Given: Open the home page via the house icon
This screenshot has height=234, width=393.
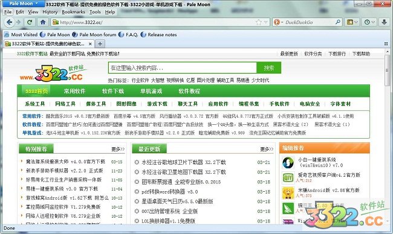Looking at the screenshot, I should (x=43, y=22).
